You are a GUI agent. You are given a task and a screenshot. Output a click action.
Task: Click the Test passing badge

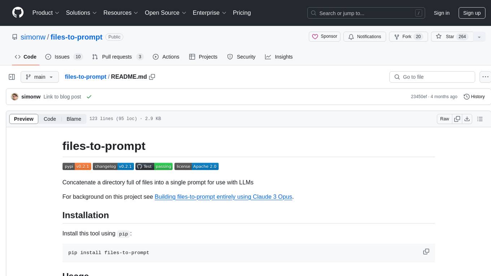pyautogui.click(x=154, y=166)
